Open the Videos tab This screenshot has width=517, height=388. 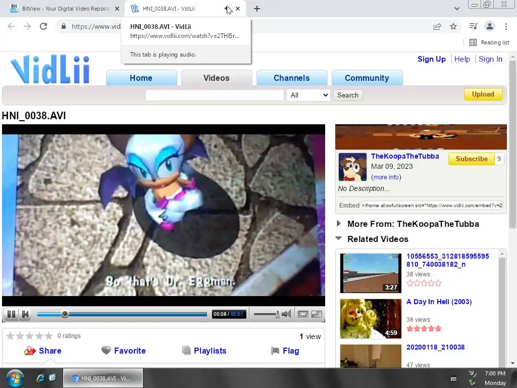216,78
